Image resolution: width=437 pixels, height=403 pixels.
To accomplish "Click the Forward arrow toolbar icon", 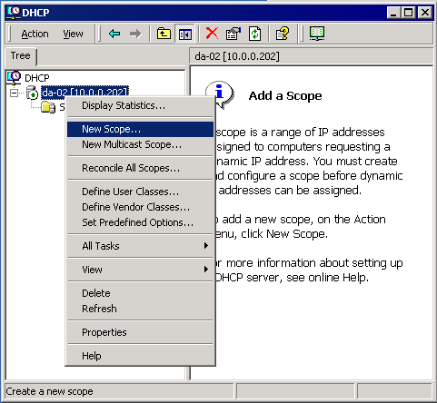I will pos(135,34).
